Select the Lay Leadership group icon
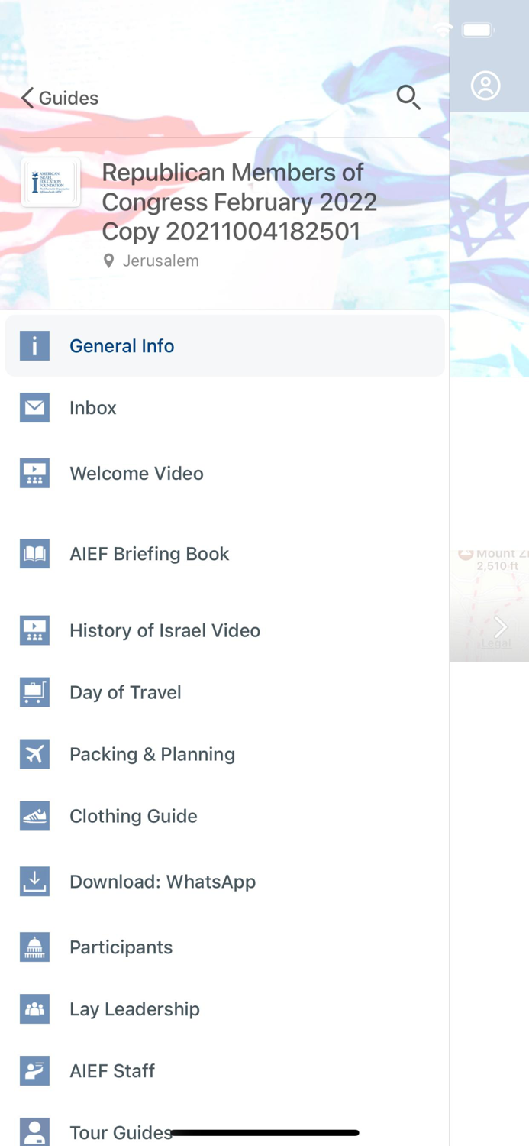 tap(34, 1008)
